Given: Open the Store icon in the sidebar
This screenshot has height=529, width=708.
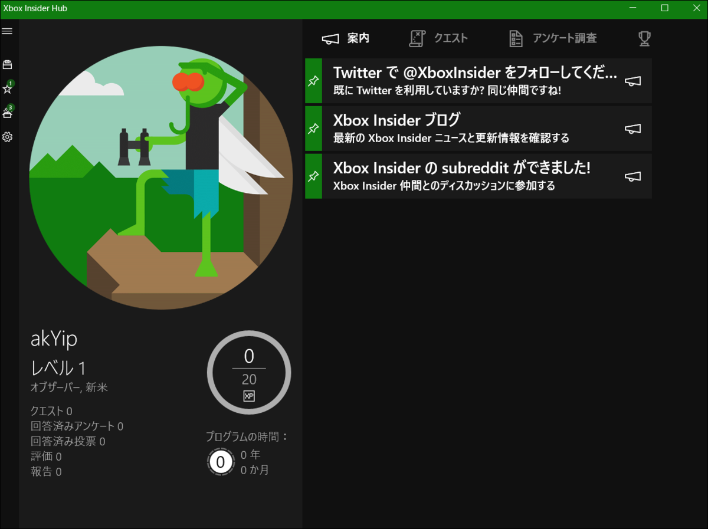Looking at the screenshot, I should coord(7,65).
